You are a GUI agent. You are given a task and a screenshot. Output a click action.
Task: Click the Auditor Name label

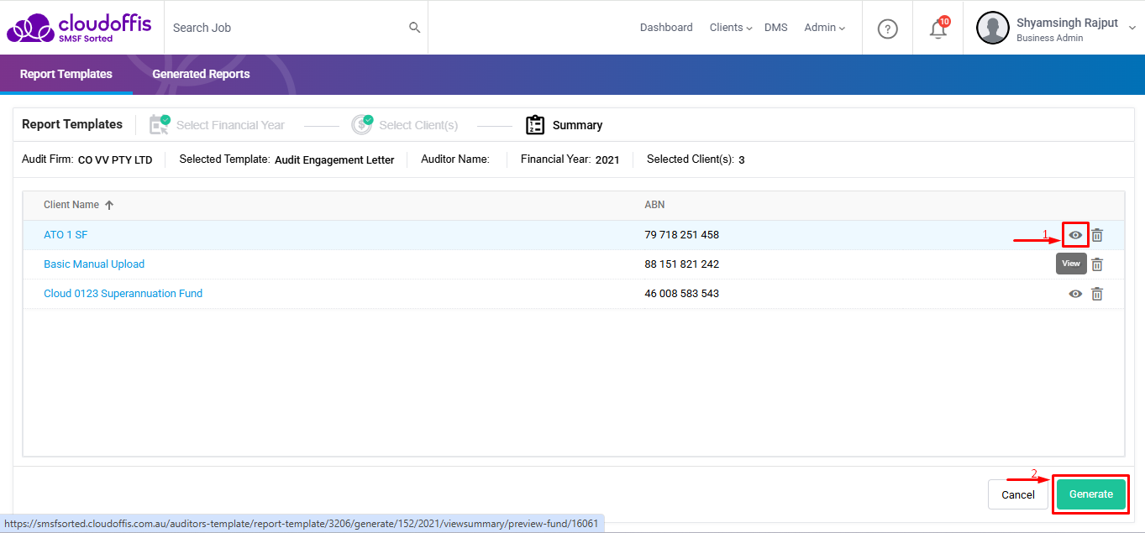pos(455,159)
